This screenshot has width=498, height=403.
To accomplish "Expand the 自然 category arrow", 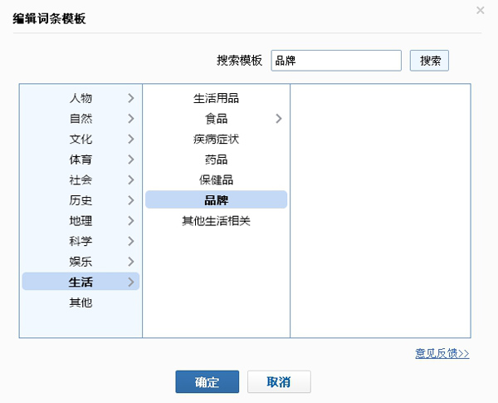I will click(130, 119).
